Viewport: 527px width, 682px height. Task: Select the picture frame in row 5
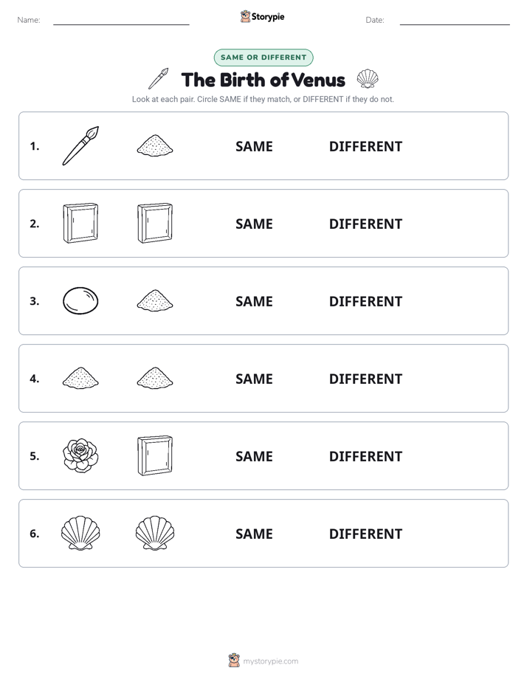(155, 455)
